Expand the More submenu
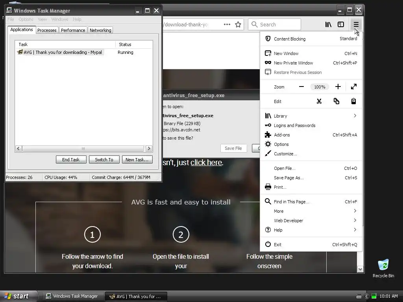 [311, 211]
